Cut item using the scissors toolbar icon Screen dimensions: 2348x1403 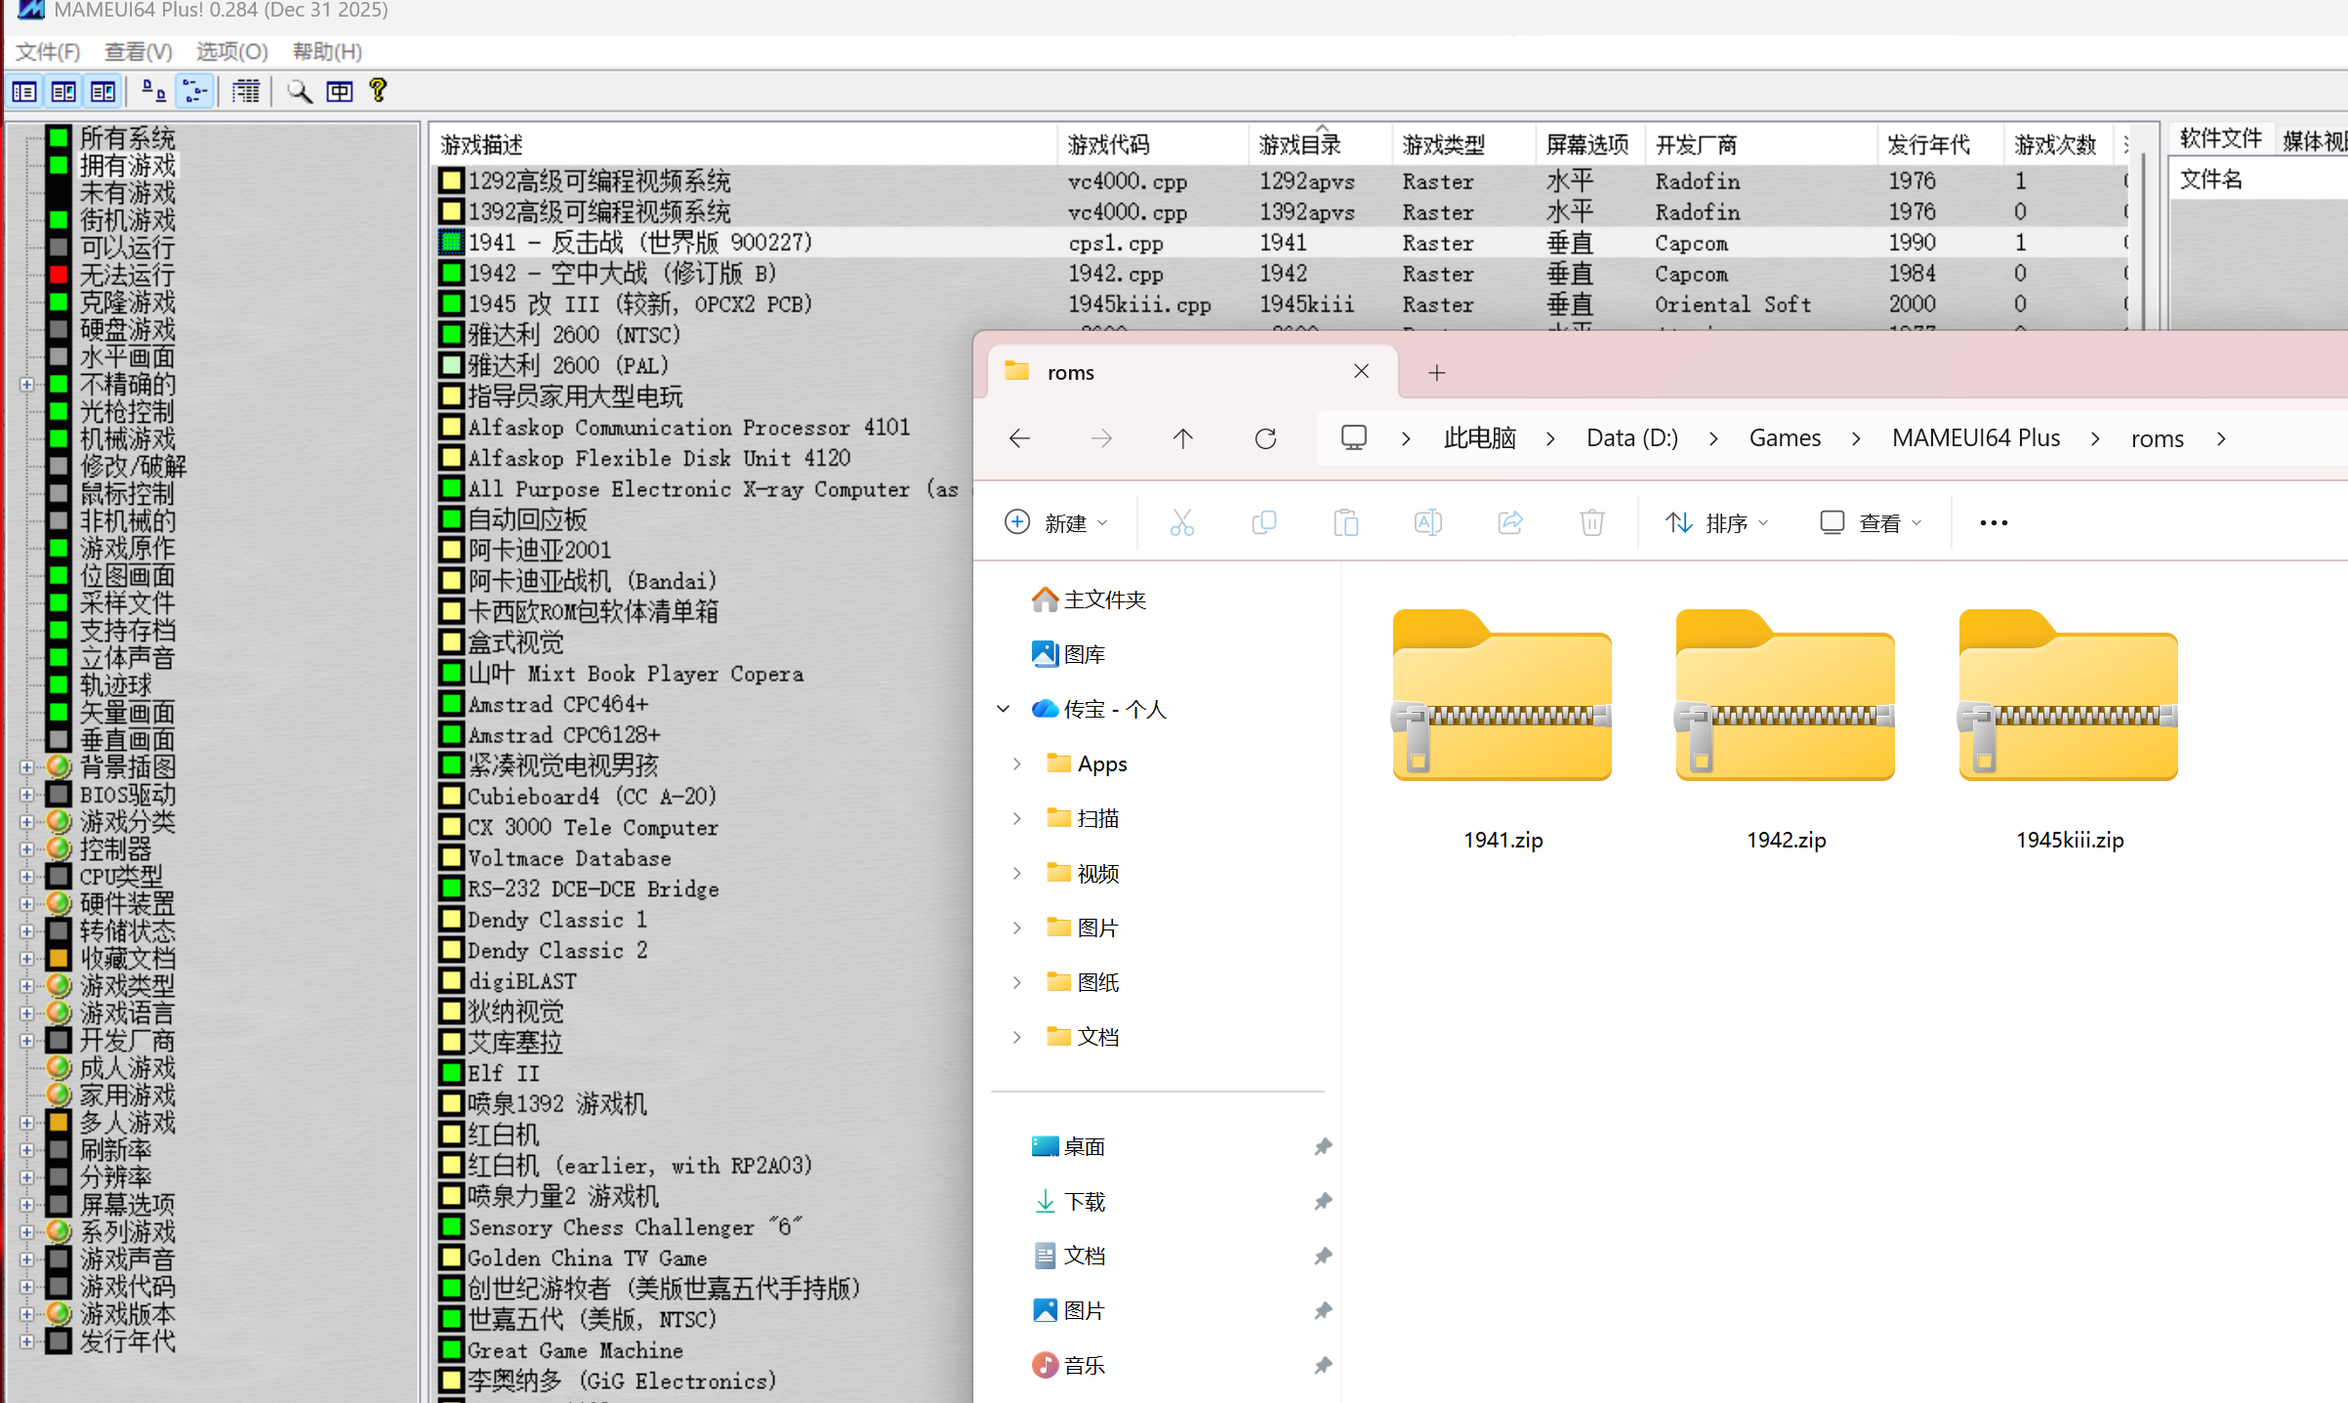1182,522
